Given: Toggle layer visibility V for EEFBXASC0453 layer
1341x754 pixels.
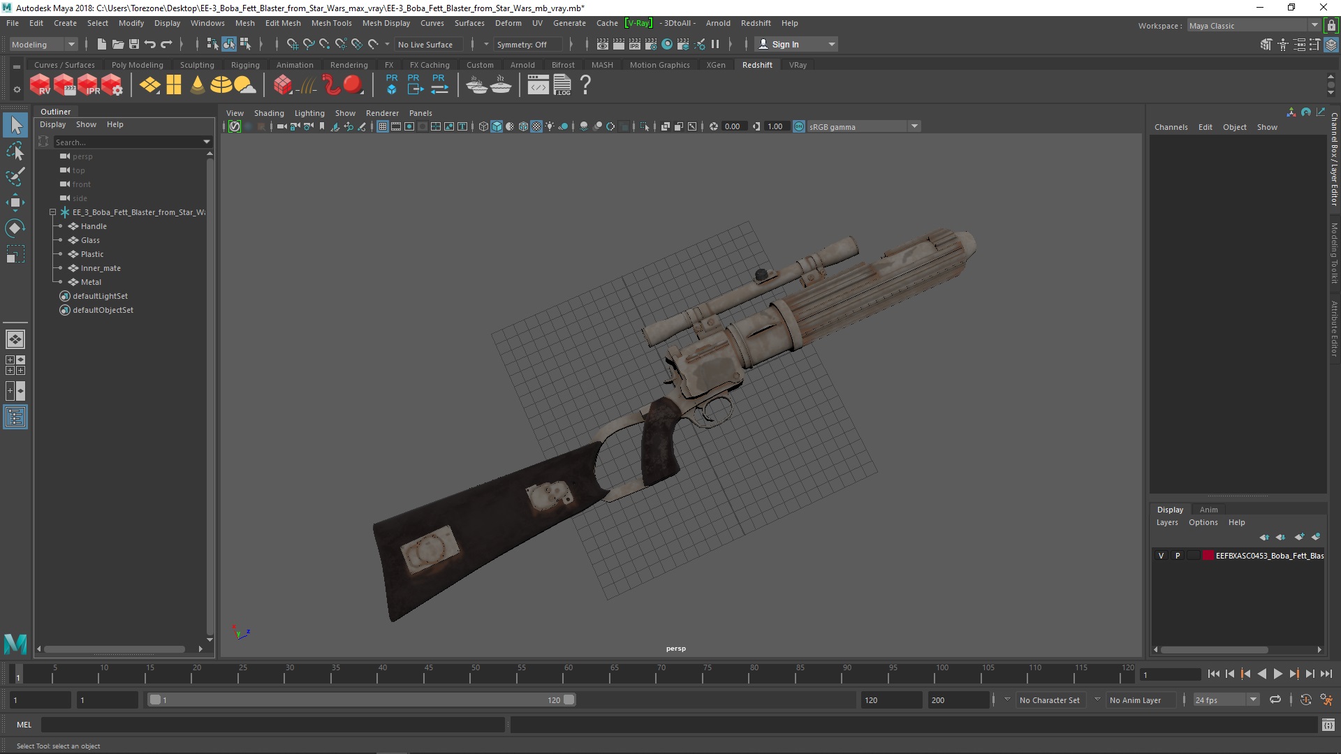Looking at the screenshot, I should 1162,556.
